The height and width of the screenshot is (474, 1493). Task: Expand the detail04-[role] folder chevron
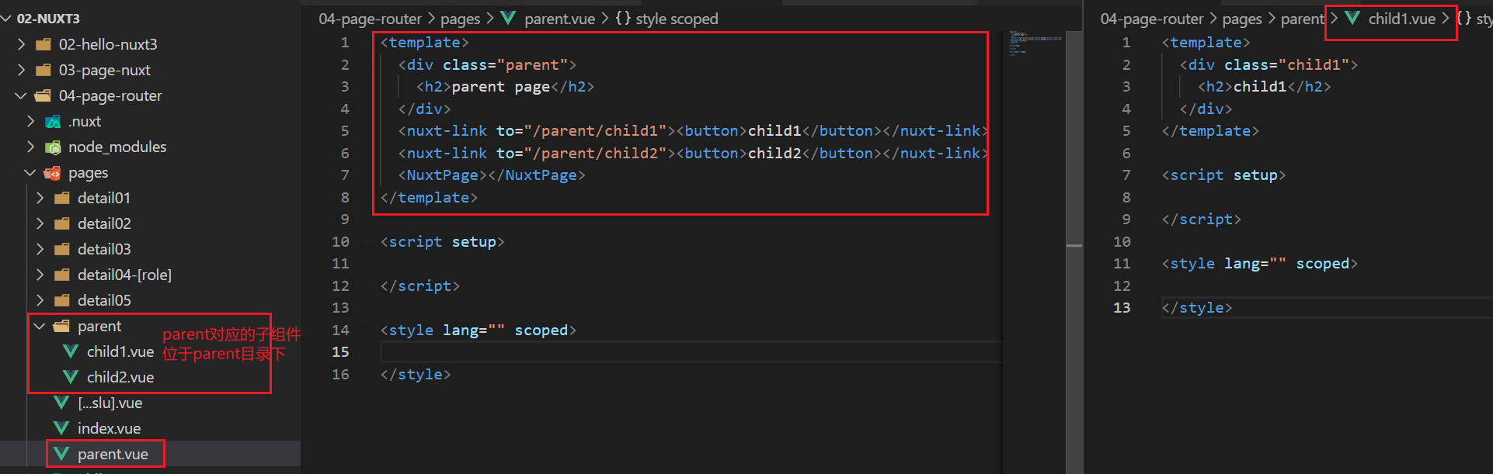click(40, 275)
